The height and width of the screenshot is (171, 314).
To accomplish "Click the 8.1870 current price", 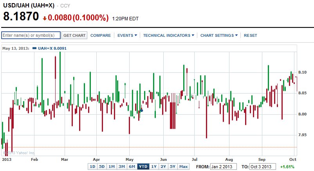I will click(21, 16).
